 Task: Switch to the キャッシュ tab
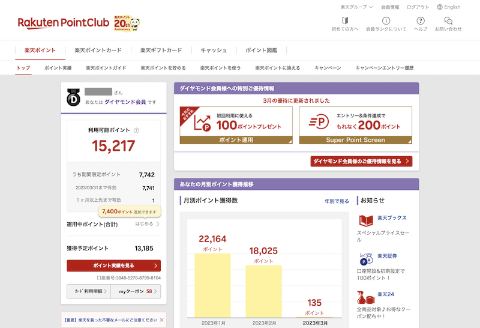214,50
